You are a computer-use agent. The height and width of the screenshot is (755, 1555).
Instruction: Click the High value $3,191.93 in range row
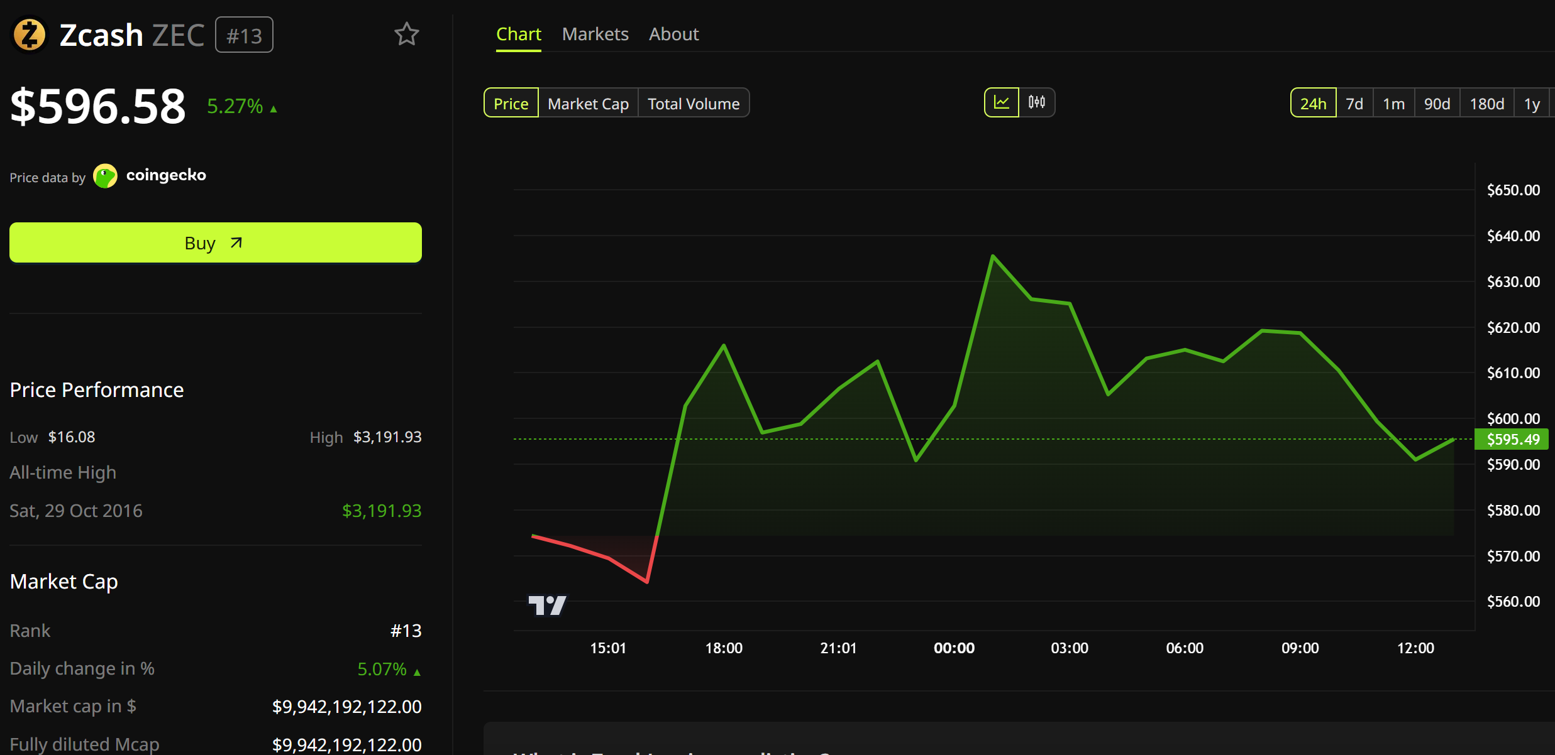click(387, 437)
